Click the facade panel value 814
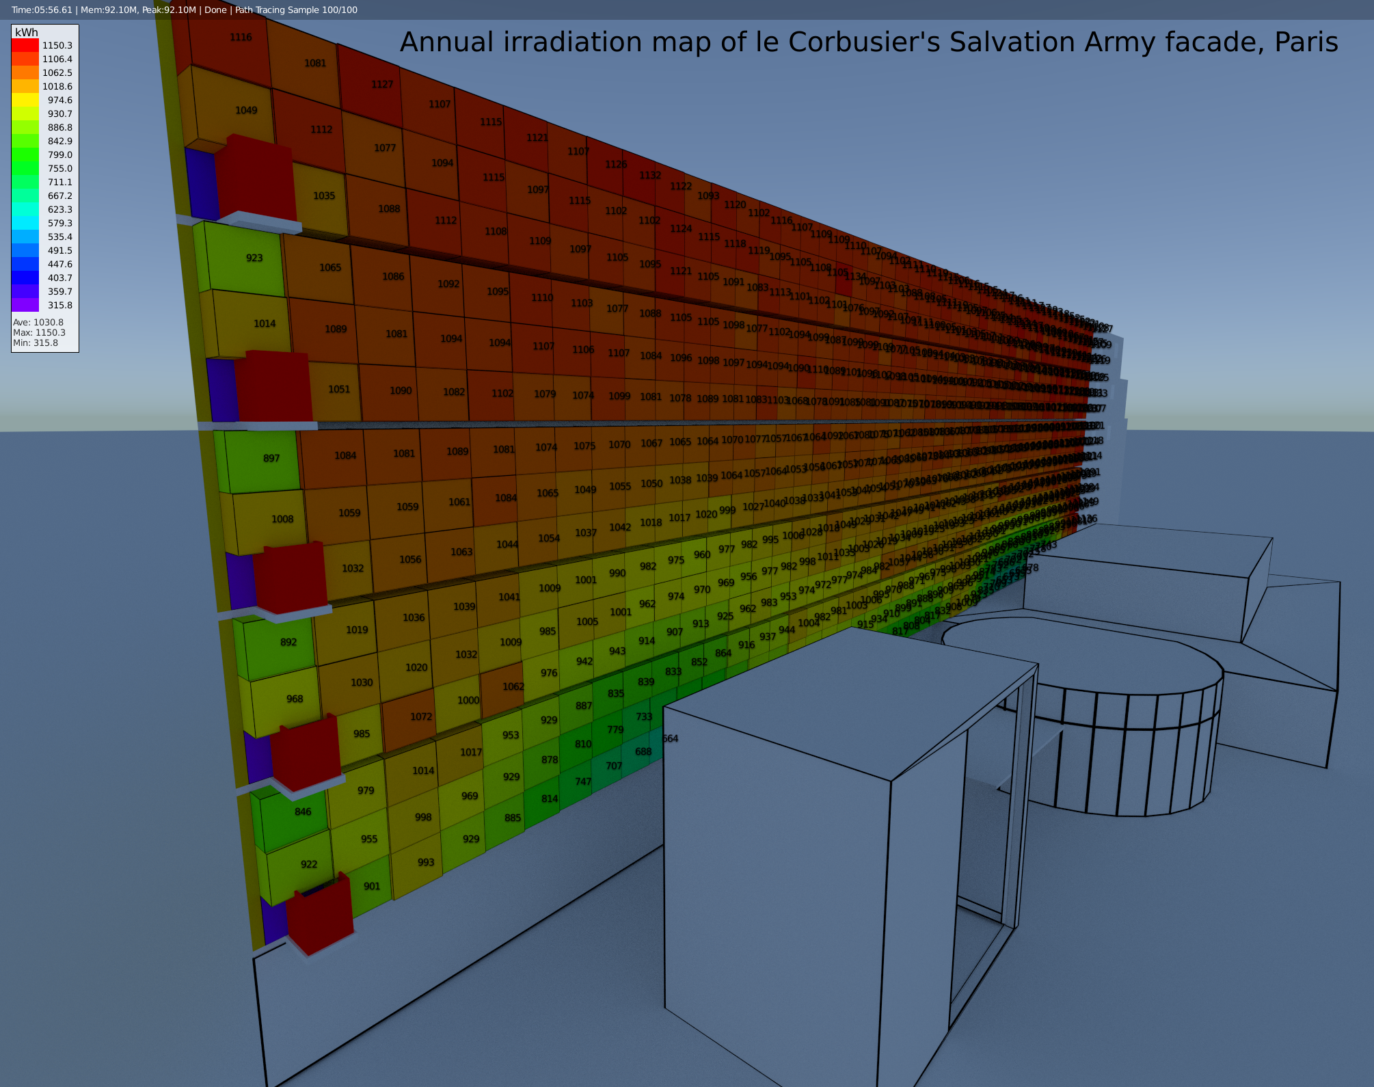The image size is (1374, 1087). coord(550,799)
